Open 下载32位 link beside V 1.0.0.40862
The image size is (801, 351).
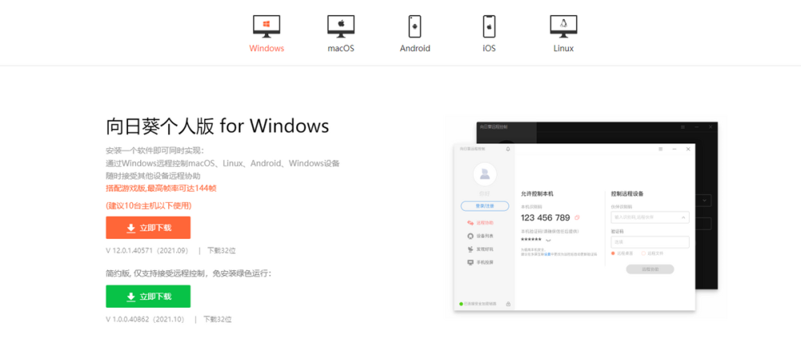coord(217,319)
